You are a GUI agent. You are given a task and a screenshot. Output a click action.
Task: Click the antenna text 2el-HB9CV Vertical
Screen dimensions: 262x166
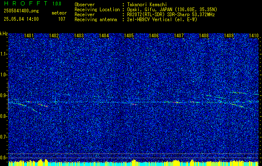[150, 20]
